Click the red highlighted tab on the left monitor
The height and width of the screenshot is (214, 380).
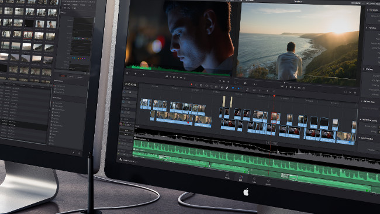[63, 75]
